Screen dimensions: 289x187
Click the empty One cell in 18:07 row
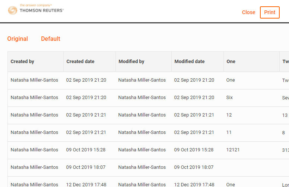[x=251, y=167]
